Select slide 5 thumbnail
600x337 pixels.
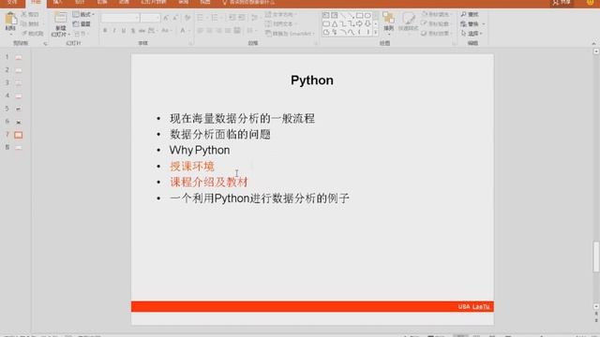[x=18, y=109]
